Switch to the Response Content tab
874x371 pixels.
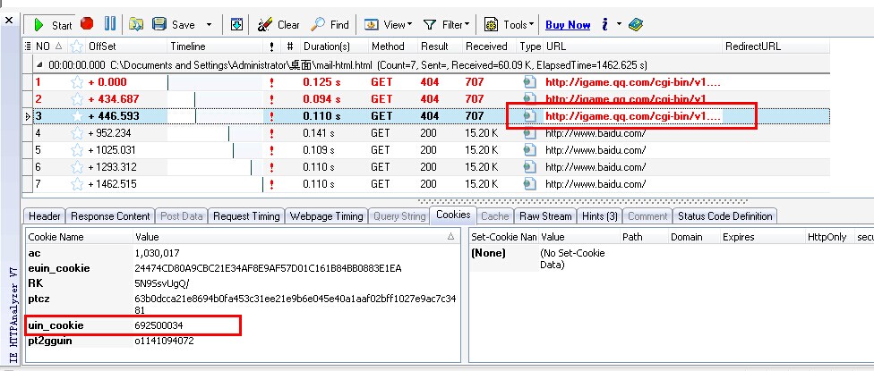point(111,215)
